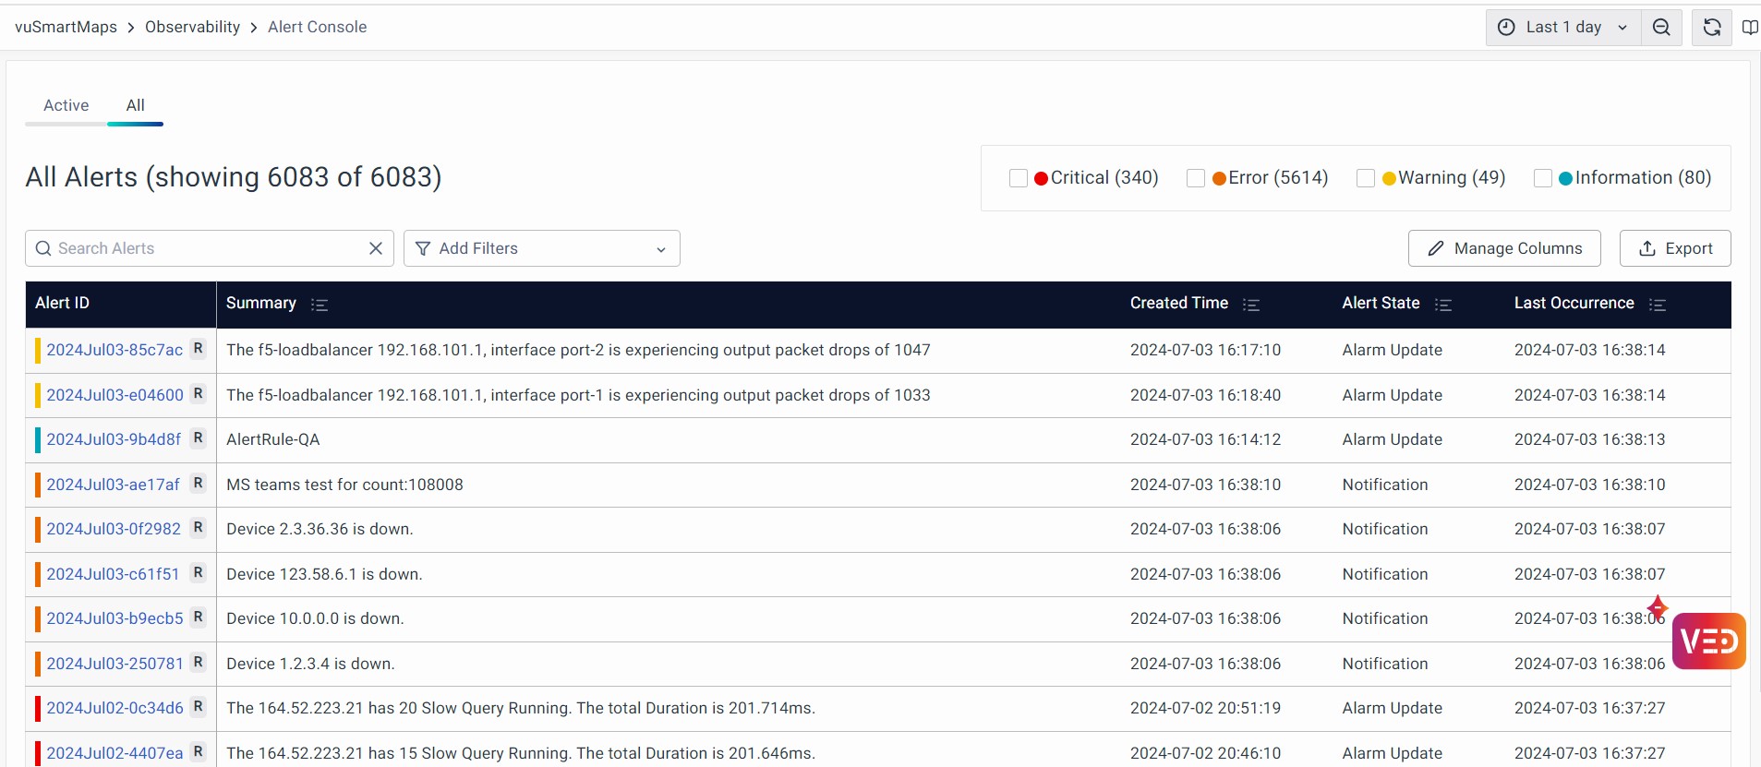Open the documentation book icon
This screenshot has height=767, width=1761.
click(1749, 28)
